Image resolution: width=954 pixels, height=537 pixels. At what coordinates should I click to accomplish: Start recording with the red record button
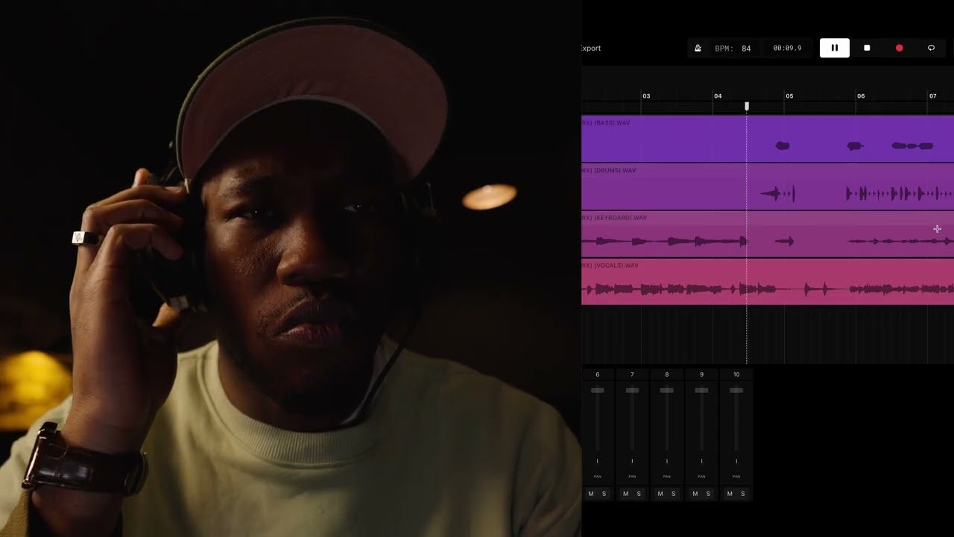pos(899,48)
